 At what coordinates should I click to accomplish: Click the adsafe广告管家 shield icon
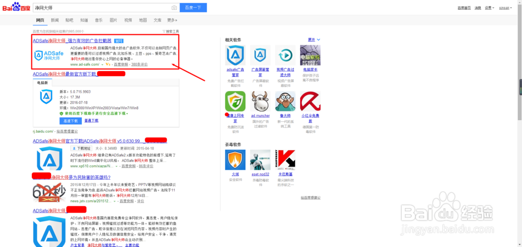click(235, 55)
